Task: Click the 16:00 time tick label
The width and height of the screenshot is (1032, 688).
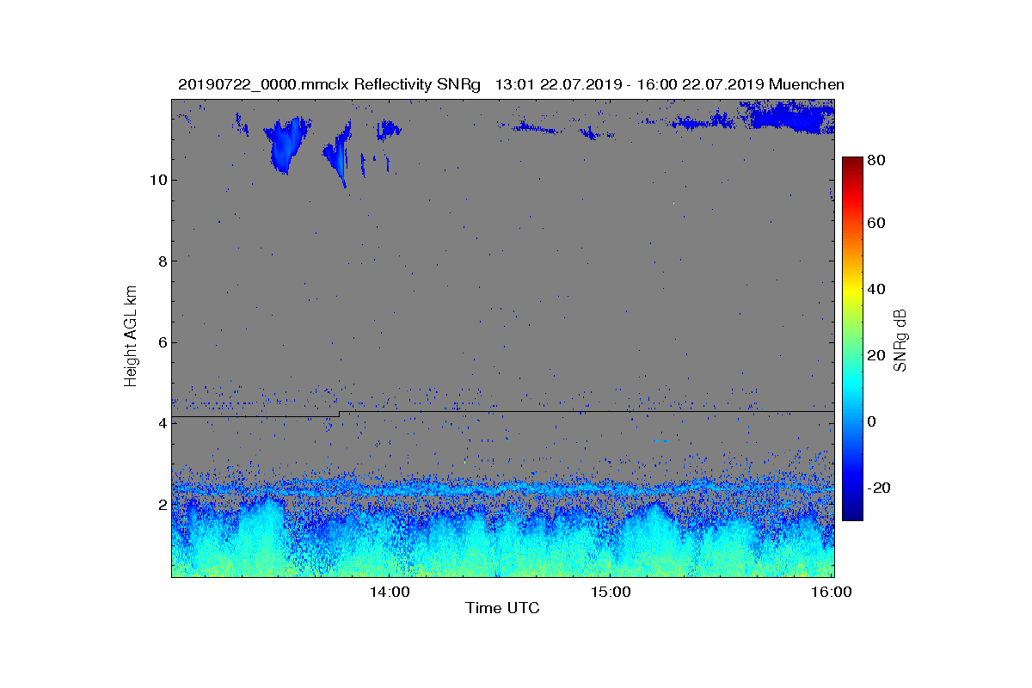Action: 832,592
